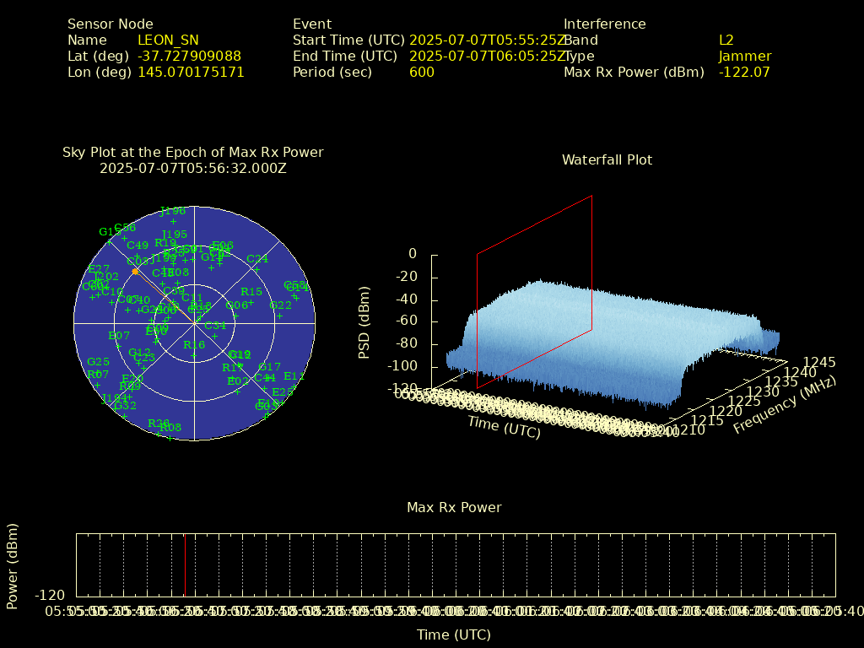Click the Waterfall Plot title

coord(607,159)
